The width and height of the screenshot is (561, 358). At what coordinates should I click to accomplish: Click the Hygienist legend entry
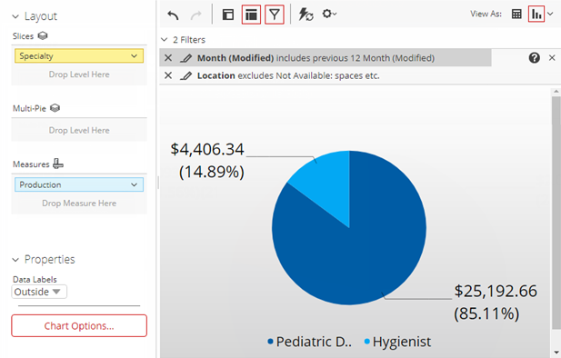point(397,342)
